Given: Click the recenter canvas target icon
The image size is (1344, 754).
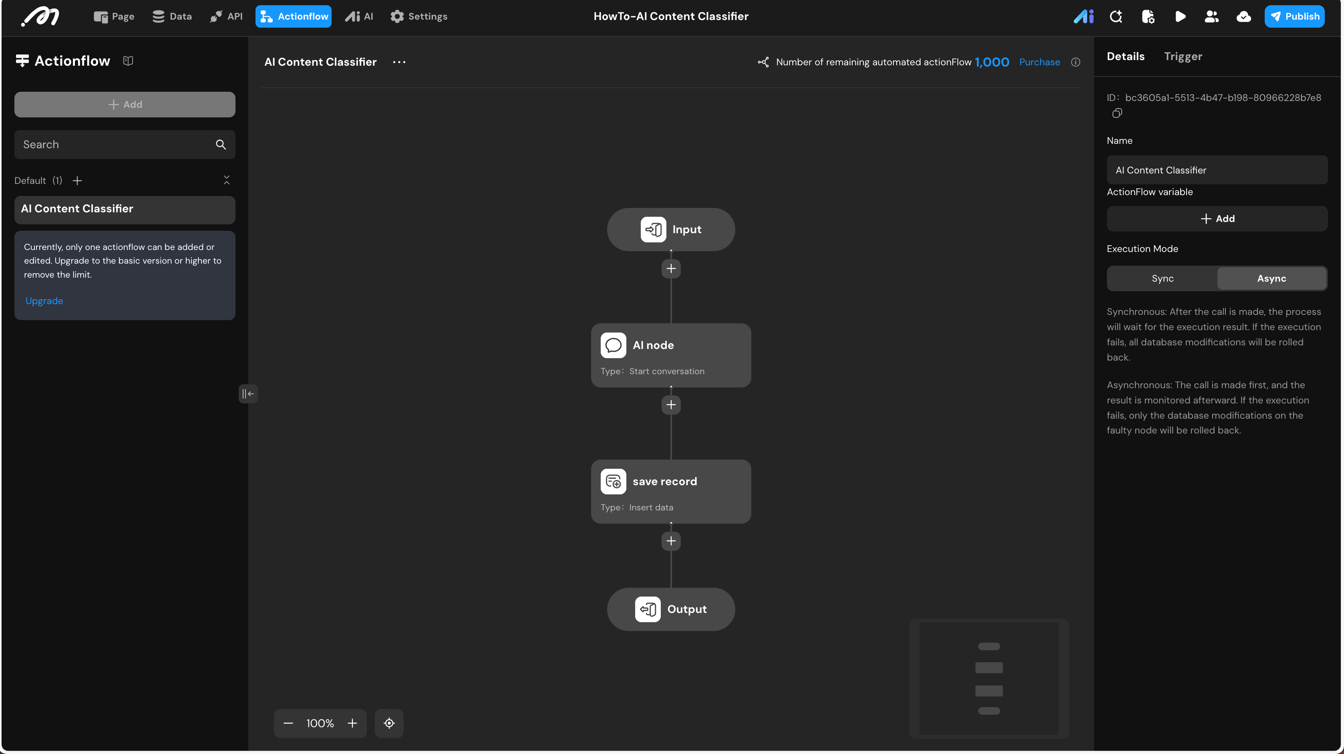Looking at the screenshot, I should coord(389,723).
